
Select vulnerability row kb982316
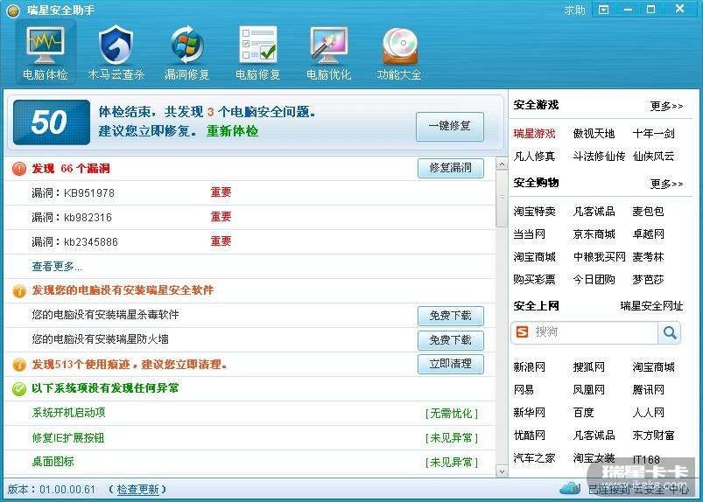tap(250, 218)
